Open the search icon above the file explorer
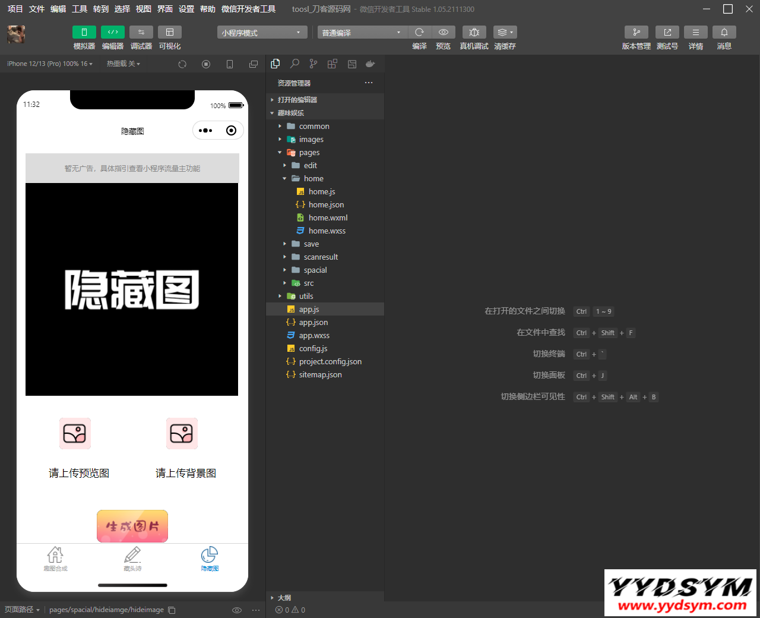Viewport: 760px width, 618px height. 294,64
